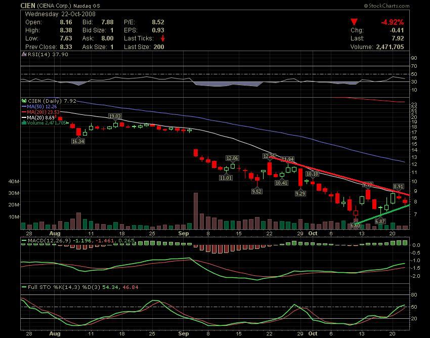Click the thick green ascending trendline
Screen dimensions: 430x338
point(382,215)
